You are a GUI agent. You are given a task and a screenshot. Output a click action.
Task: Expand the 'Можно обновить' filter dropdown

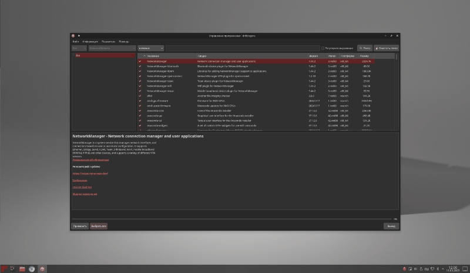tap(112, 48)
